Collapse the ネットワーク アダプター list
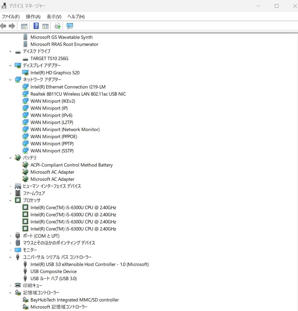This screenshot has height=311, width=298. (10, 79)
